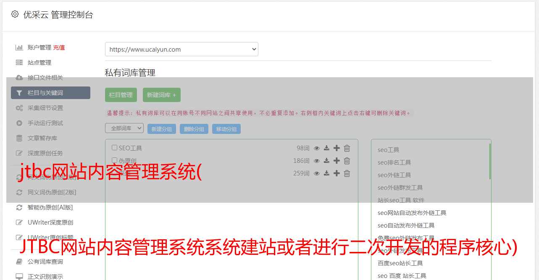Select keyword '站长seo工具 软件' in the list

[x=401, y=200]
